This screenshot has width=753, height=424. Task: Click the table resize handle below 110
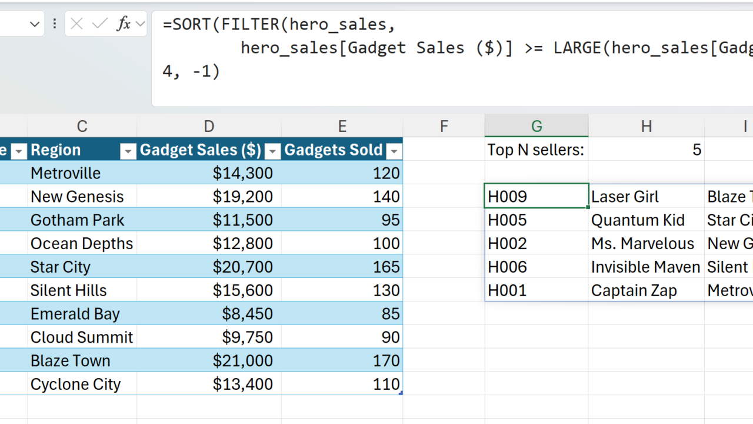(x=401, y=393)
